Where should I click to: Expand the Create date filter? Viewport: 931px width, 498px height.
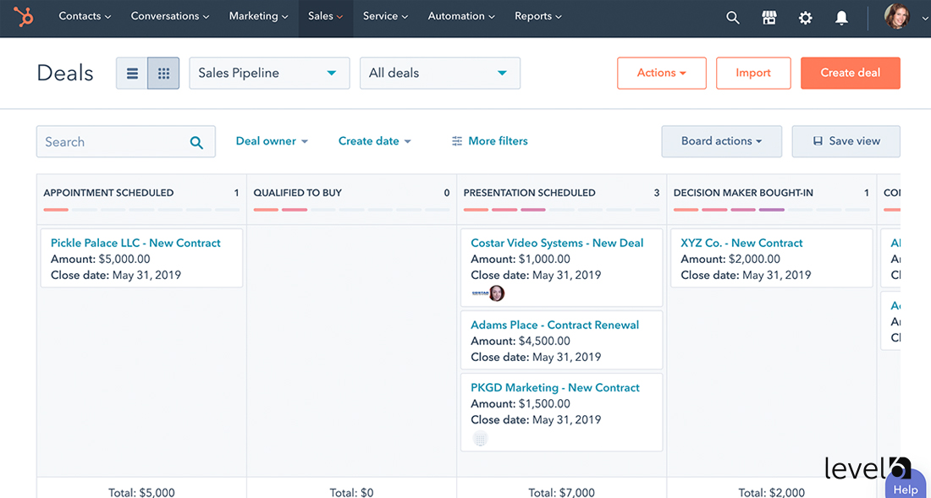click(x=374, y=140)
